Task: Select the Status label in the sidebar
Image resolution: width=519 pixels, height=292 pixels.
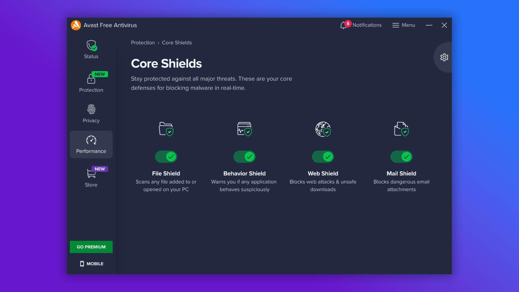Action: coord(91,57)
